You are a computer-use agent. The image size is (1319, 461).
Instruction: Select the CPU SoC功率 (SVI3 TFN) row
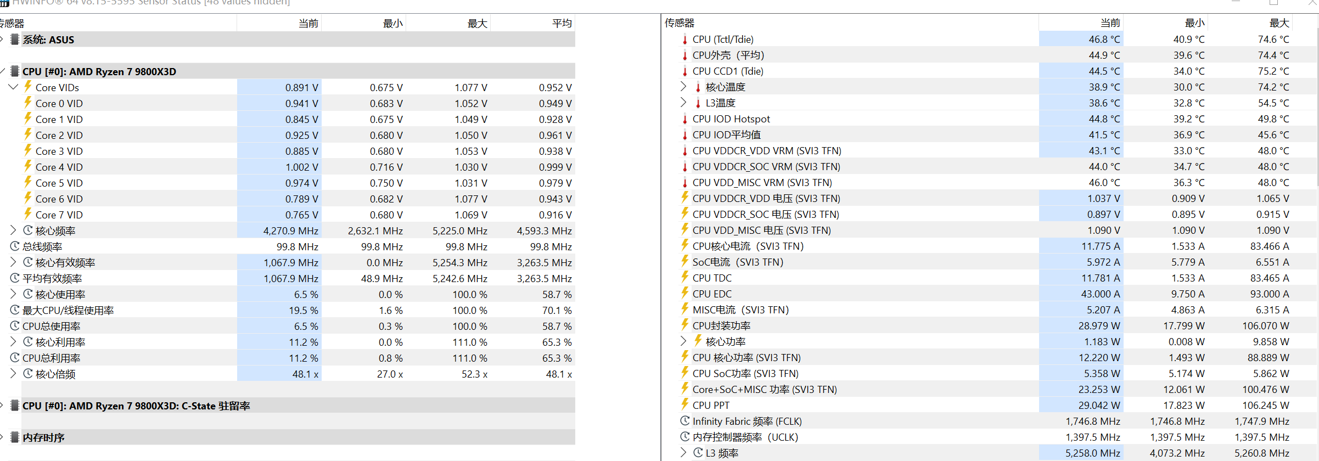point(989,373)
